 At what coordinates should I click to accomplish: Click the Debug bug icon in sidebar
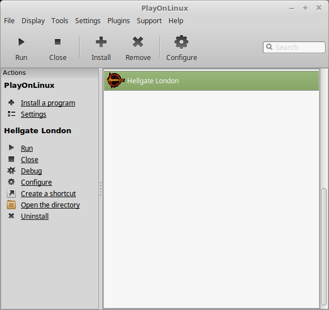coord(11,171)
